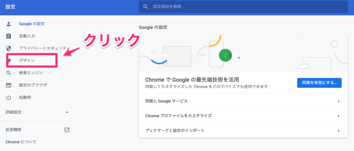Click the magnifier icon beside 検索エンジン
This screenshot has height=151, width=354.
[9, 73]
